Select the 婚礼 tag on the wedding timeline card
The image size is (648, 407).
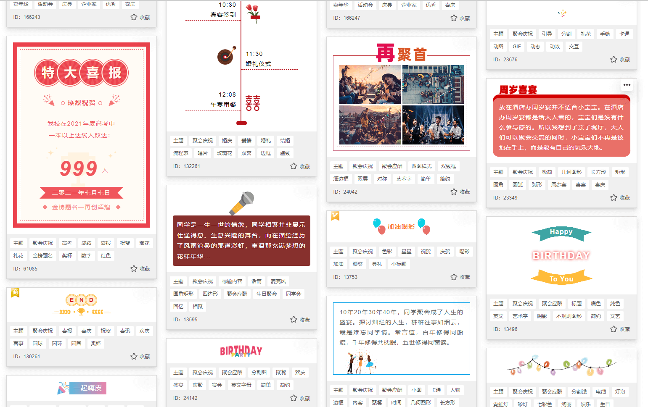pos(265,140)
